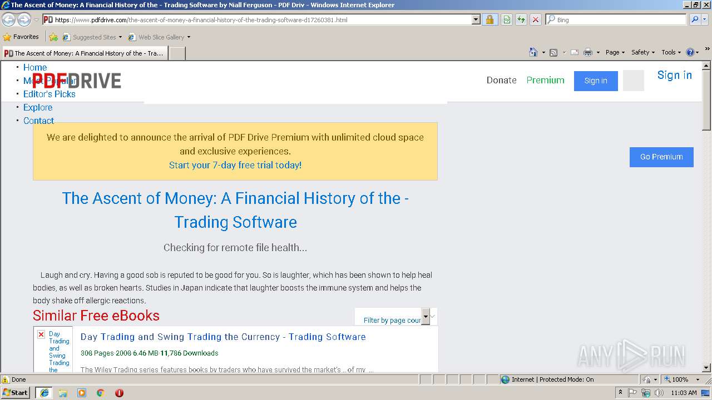Image resolution: width=712 pixels, height=400 pixels.
Task: Open the Page menu
Action: 615,52
